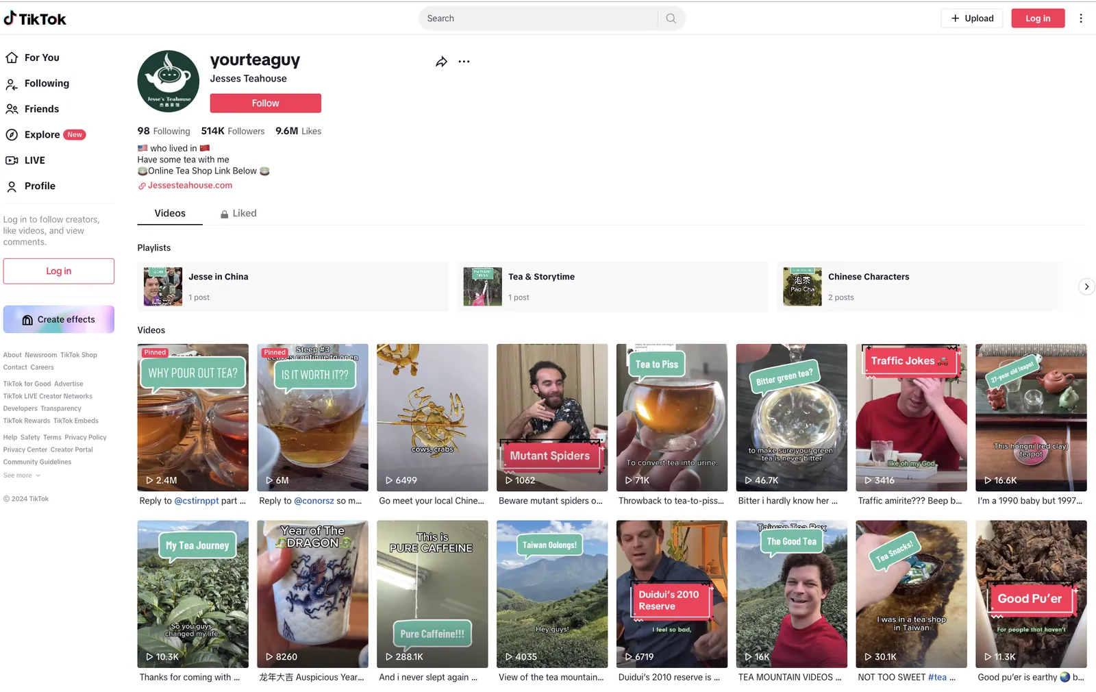Viewport: 1096px width, 692px height.
Task: Expand See more footer links
Action: click(x=22, y=475)
